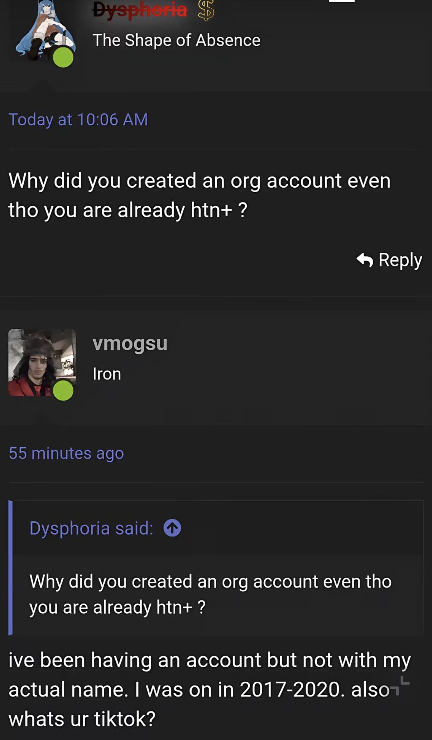Click Dysphoria's green online status dot
This screenshot has width=432, height=740.
click(63, 57)
